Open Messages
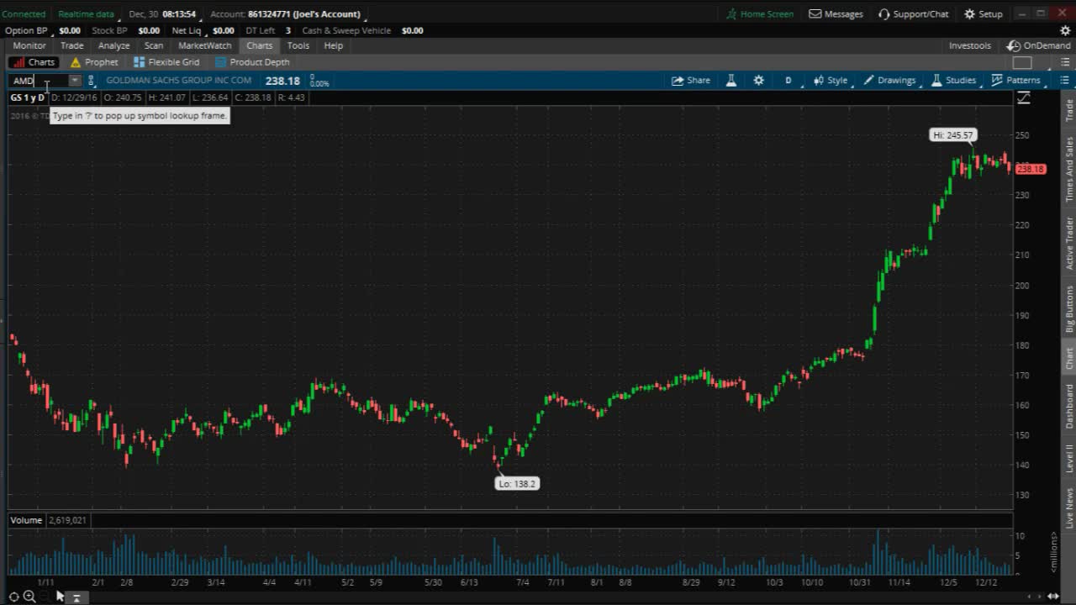Image resolution: width=1076 pixels, height=605 pixels. [836, 14]
